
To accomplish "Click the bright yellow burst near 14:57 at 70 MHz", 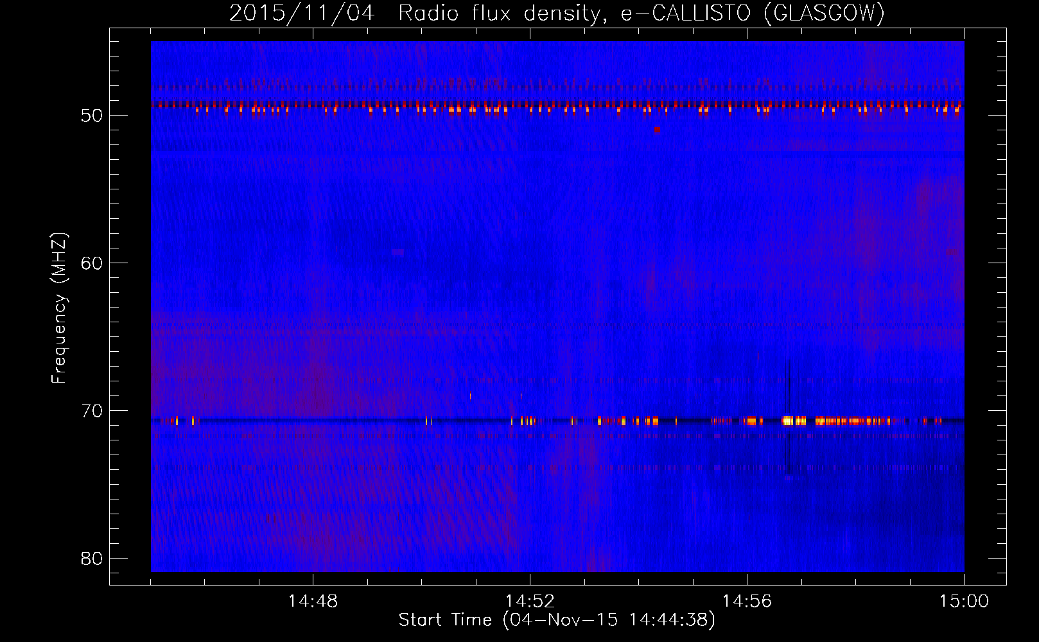I will (x=794, y=421).
